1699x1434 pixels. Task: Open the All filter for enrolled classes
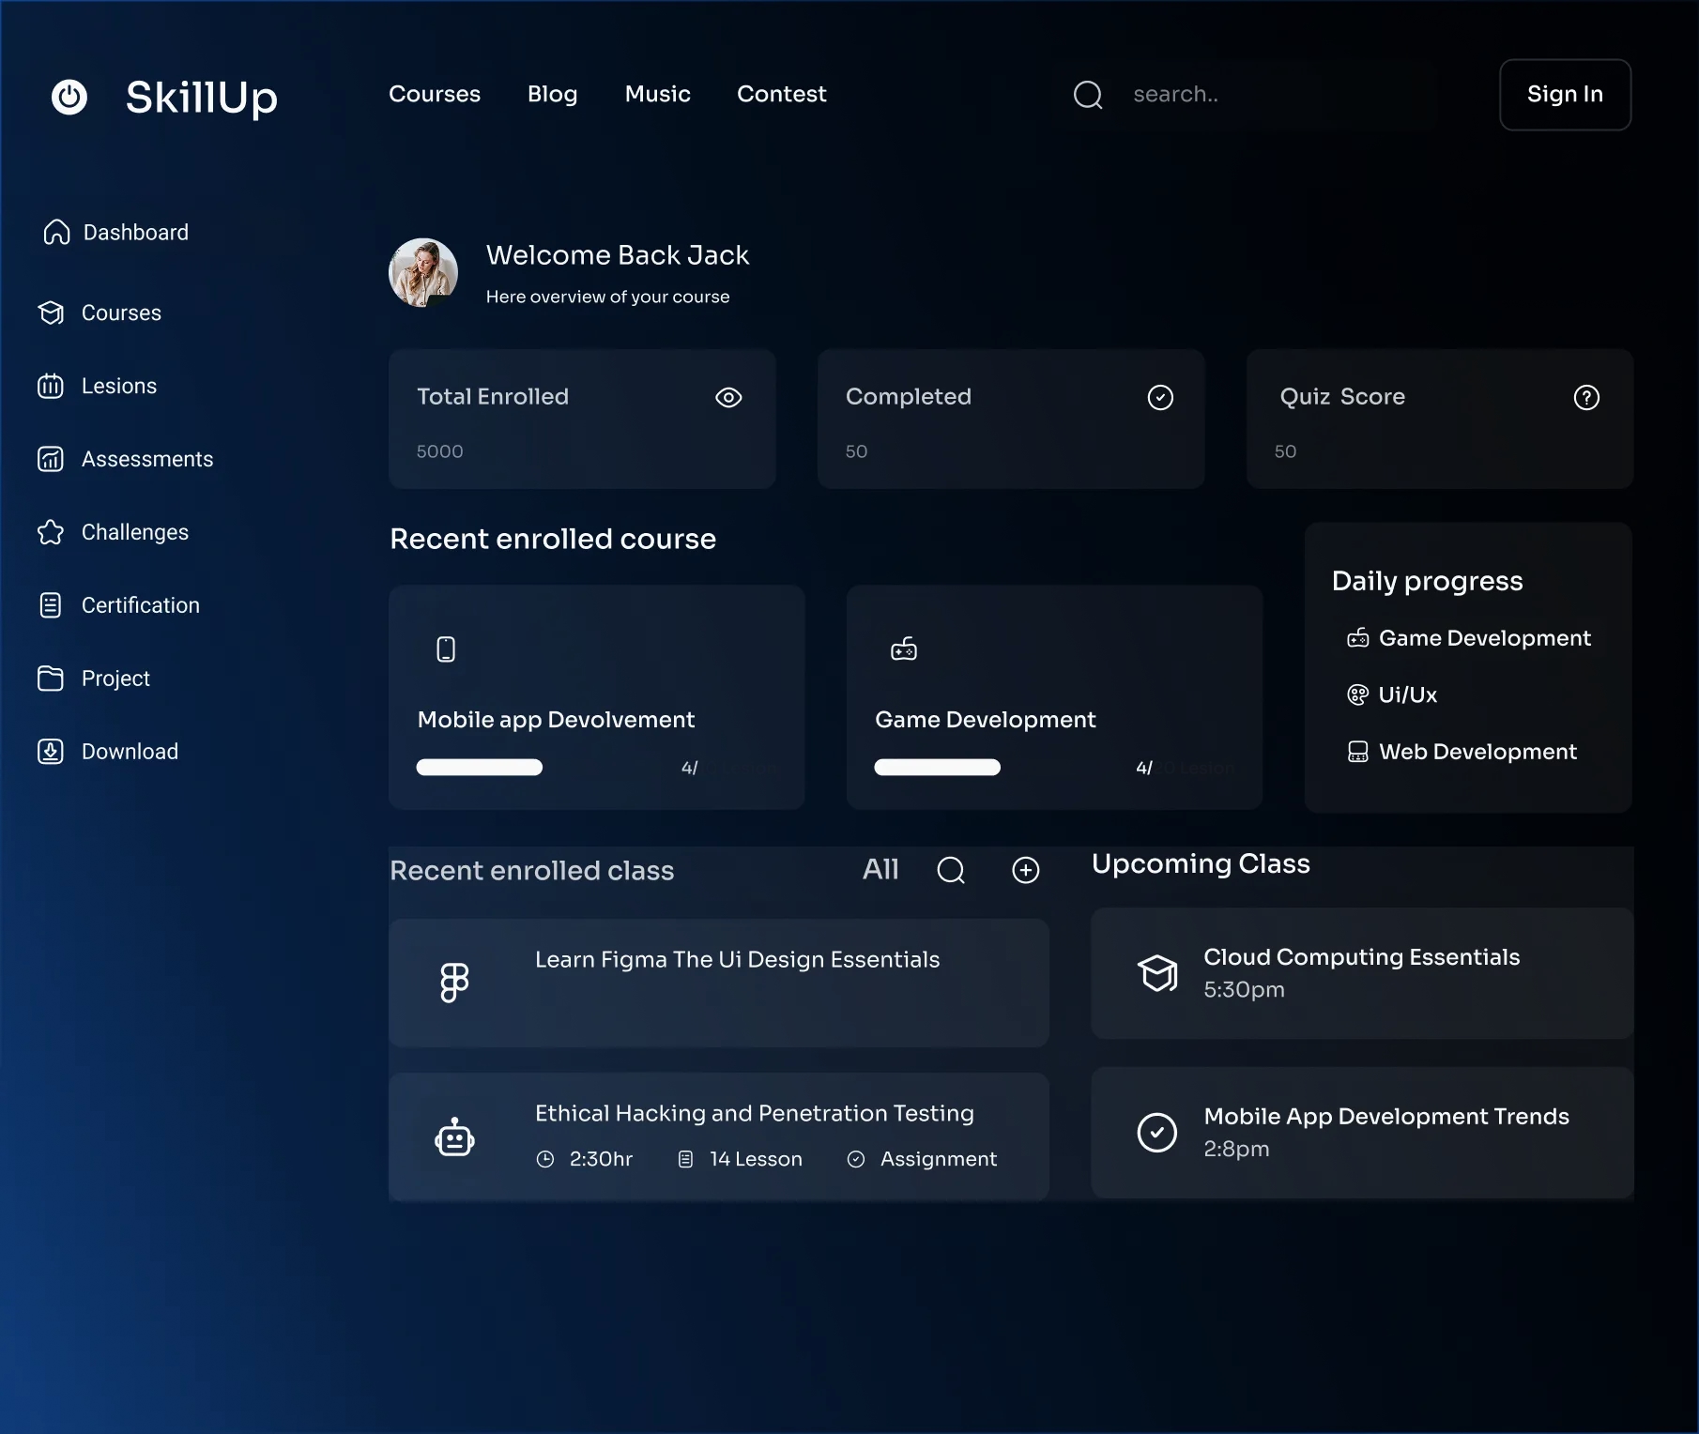pos(880,870)
